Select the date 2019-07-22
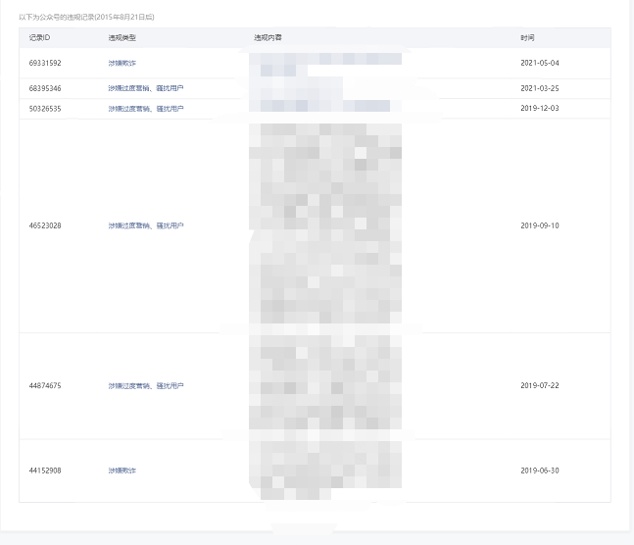Viewport: 634px width, 545px height. click(540, 386)
